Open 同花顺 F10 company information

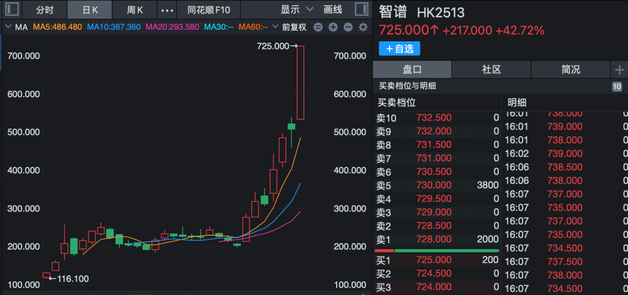click(209, 10)
